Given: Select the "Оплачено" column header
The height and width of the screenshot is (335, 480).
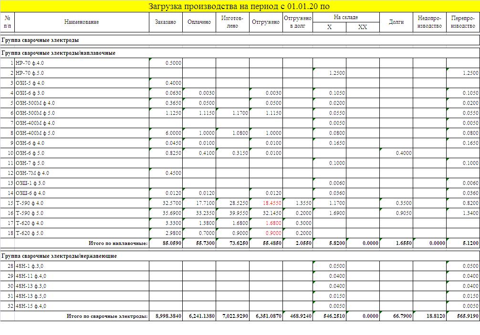Looking at the screenshot, I should pyautogui.click(x=199, y=22).
